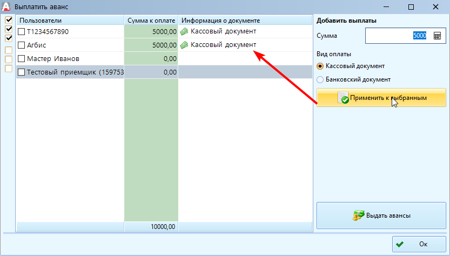Viewport: 450px width, 256px height.
Task: Click the red application logo in title bar
Action: point(6,6)
